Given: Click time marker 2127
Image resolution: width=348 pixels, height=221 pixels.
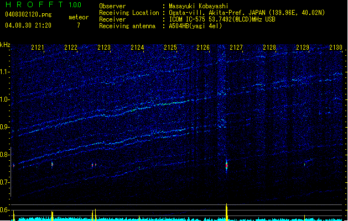Looking at the screenshot, I should pyautogui.click(x=236, y=47).
